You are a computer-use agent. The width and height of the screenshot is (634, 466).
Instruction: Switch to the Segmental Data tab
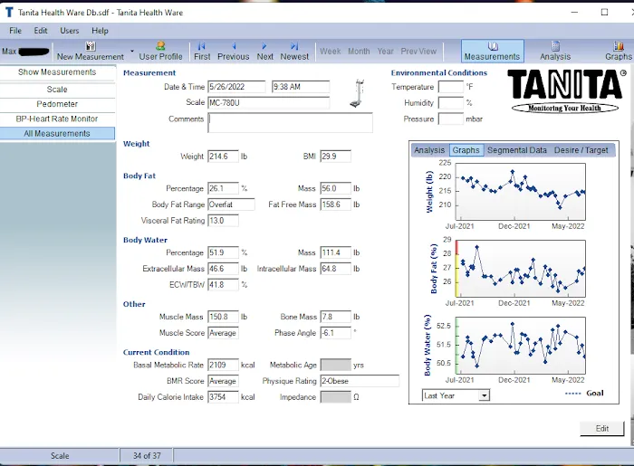click(516, 150)
